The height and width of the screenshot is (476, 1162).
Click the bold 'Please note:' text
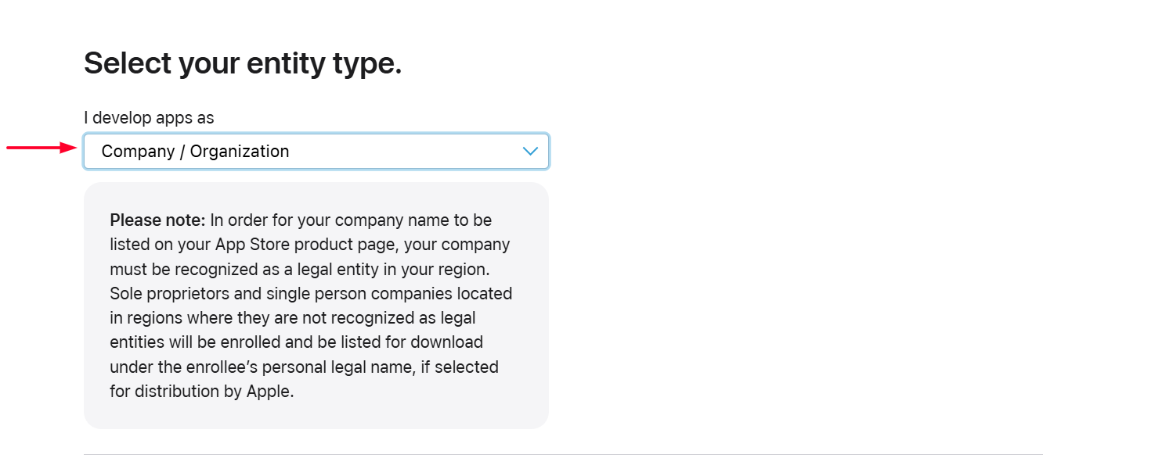[x=157, y=220]
